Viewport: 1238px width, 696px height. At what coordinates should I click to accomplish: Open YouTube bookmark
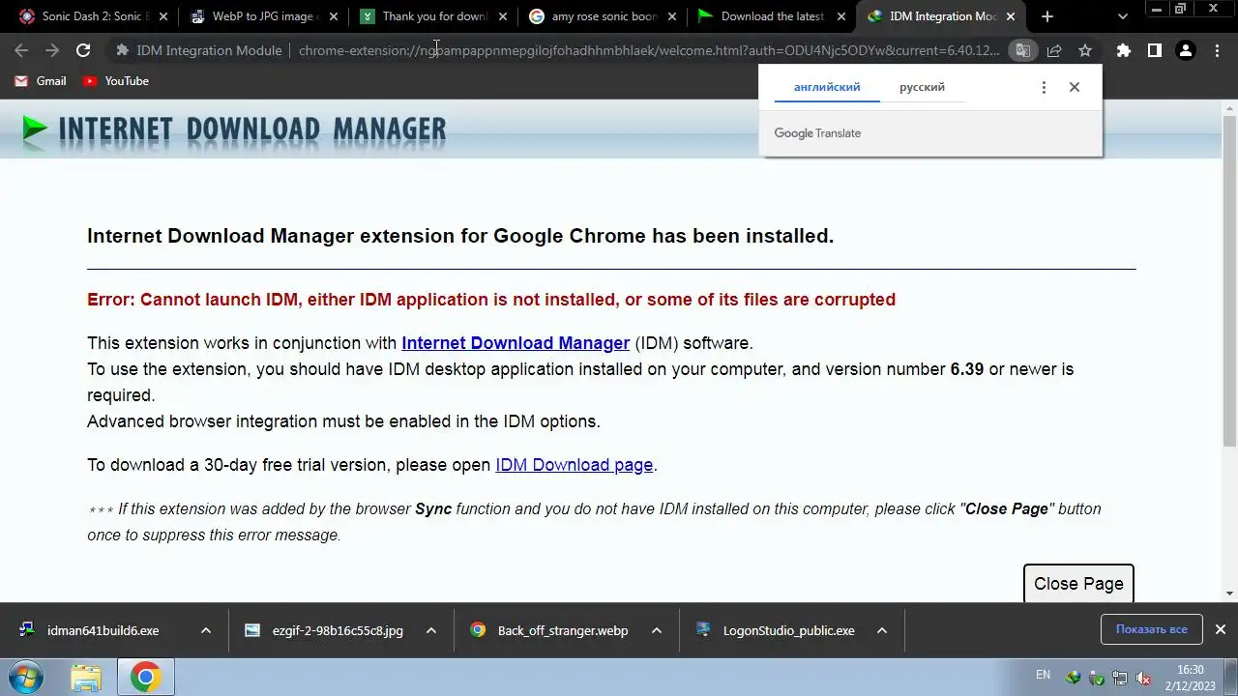pos(116,81)
